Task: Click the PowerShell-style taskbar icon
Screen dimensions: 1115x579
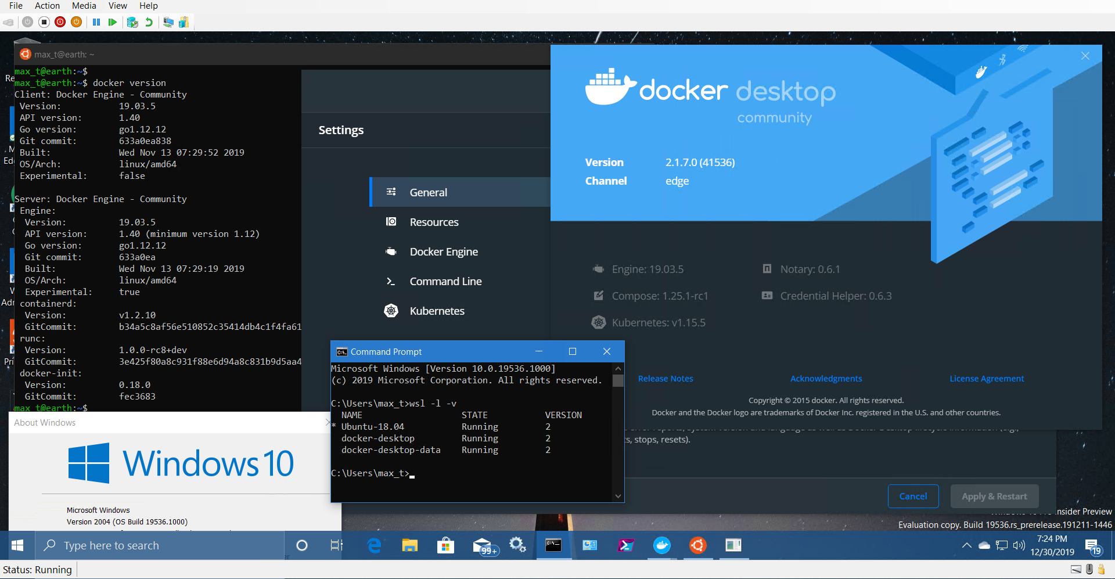Action: pyautogui.click(x=626, y=545)
